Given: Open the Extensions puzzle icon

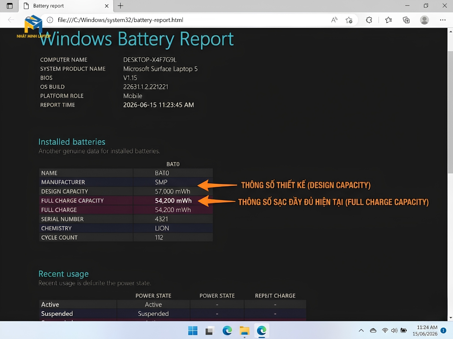Looking at the screenshot, I should point(369,20).
